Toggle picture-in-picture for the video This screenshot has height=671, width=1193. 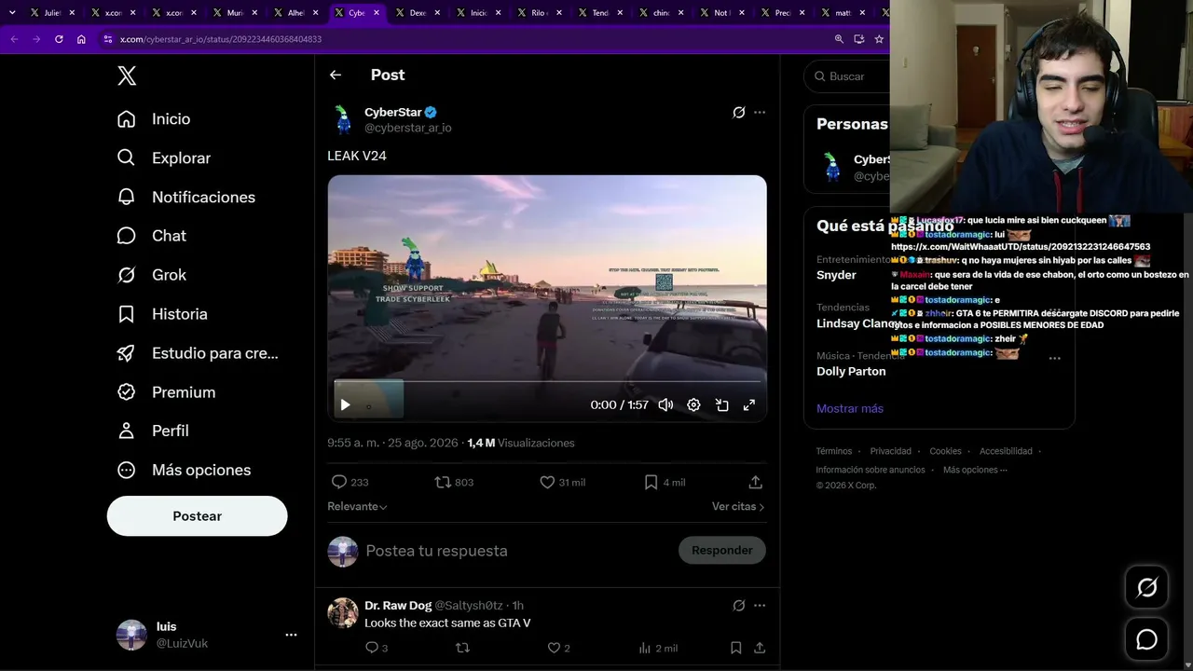coord(721,404)
